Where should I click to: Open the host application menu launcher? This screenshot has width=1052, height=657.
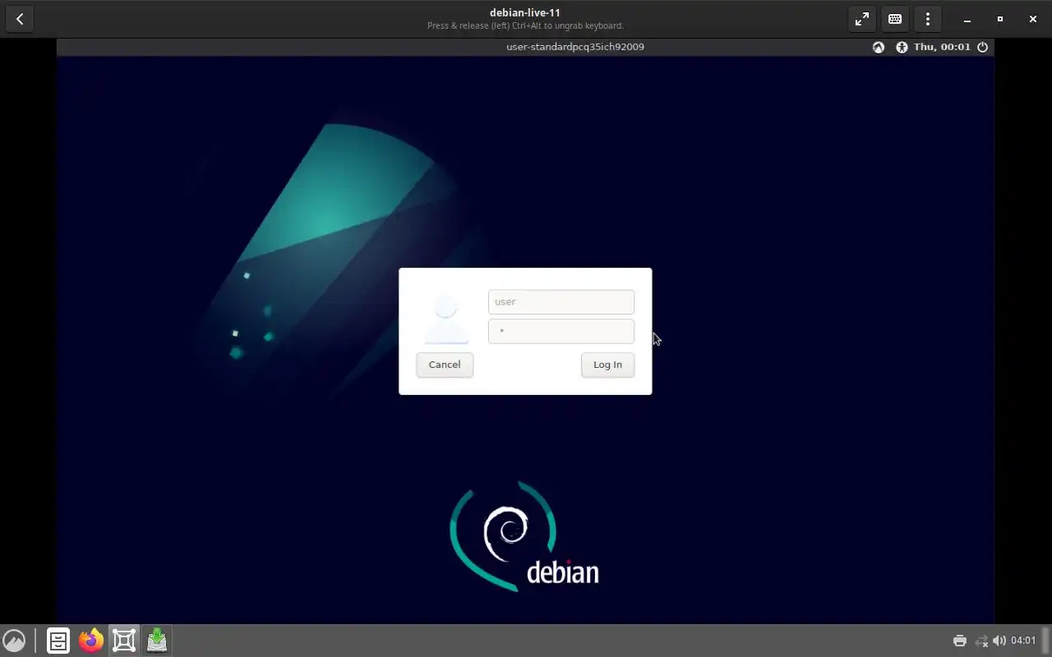click(14, 641)
